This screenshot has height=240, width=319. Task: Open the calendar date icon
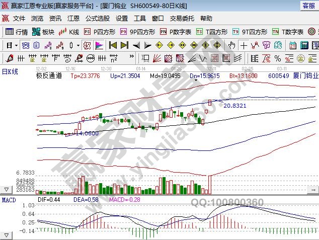click(292, 45)
